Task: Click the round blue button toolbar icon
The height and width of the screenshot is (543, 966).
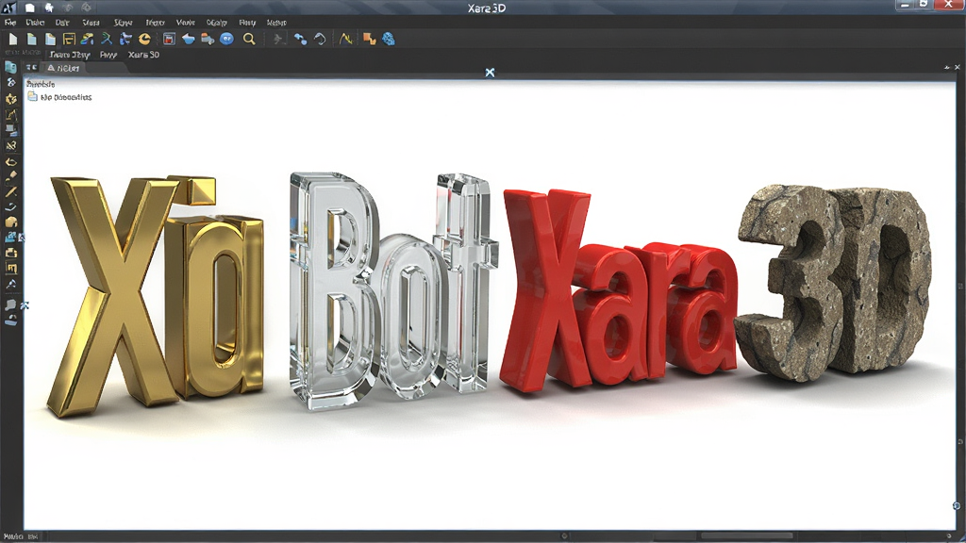Action: pyautogui.click(x=226, y=40)
